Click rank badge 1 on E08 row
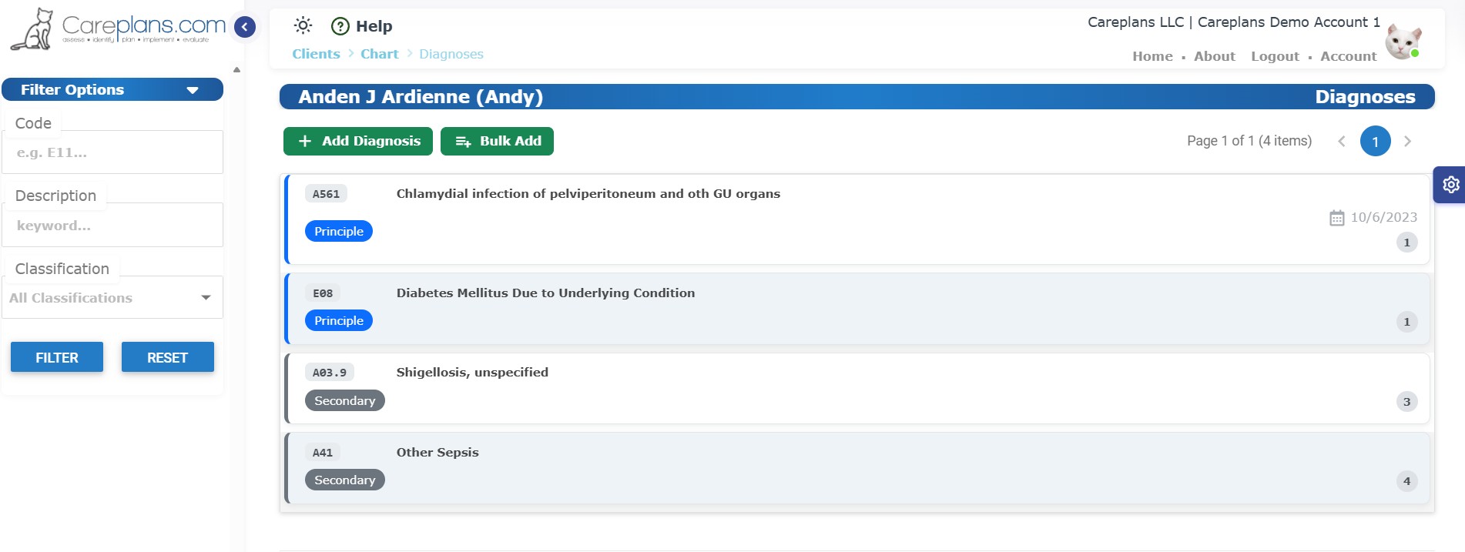The height and width of the screenshot is (552, 1465). [1406, 322]
